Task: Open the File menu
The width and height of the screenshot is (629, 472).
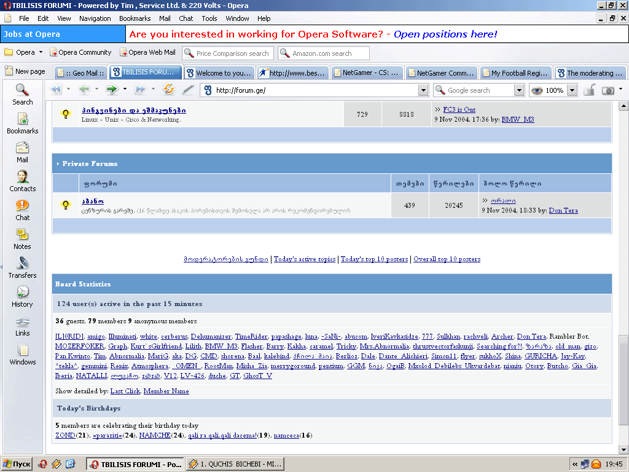Action: (24, 18)
